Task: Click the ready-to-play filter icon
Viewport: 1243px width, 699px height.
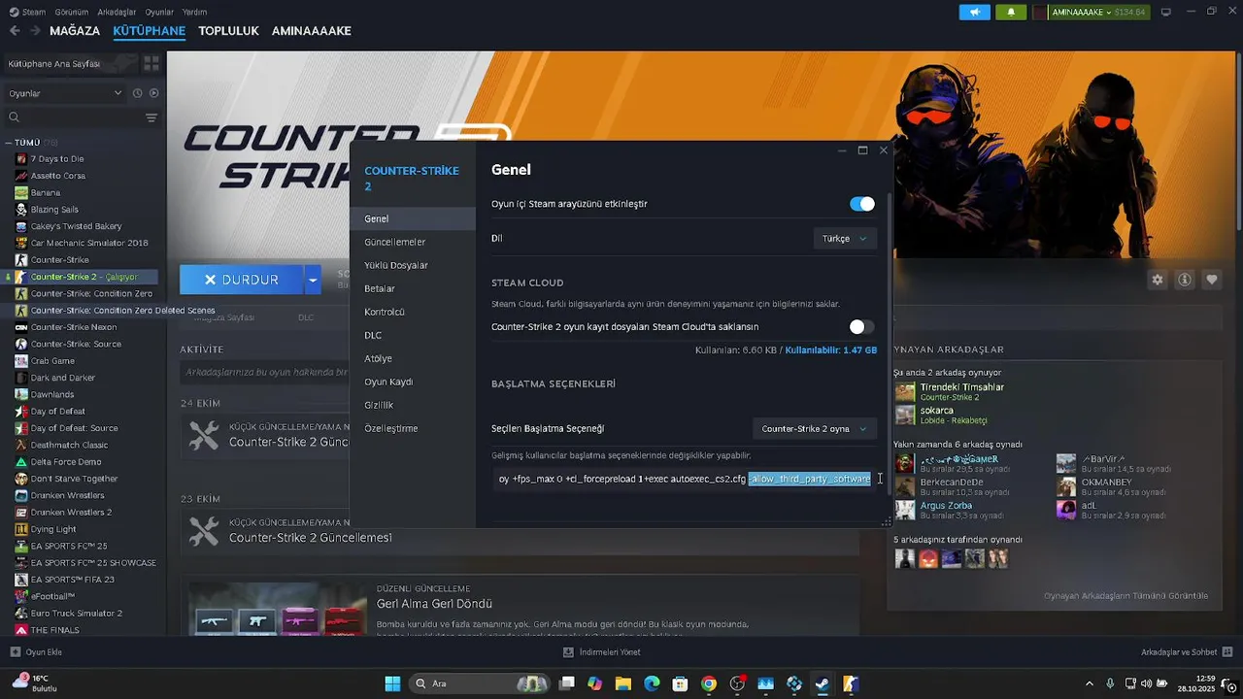Action: pos(153,93)
